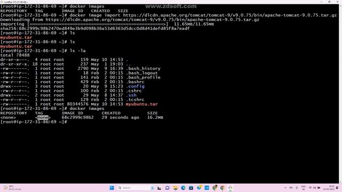Click the lower SIZE column header
This screenshot has height=192, width=342.
click(152, 113)
